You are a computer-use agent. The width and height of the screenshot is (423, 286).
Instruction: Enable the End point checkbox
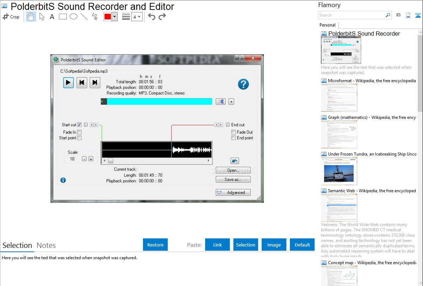(234, 138)
